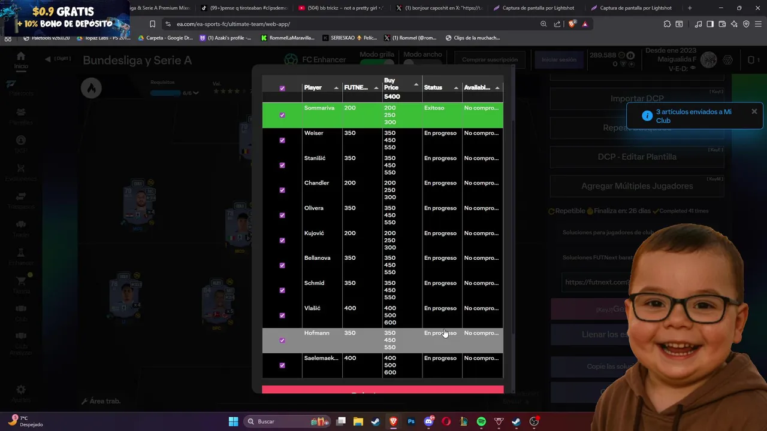This screenshot has width=767, height=431.
Task: Open the Tienda cart icon in sidebar
Action: (x=21, y=281)
